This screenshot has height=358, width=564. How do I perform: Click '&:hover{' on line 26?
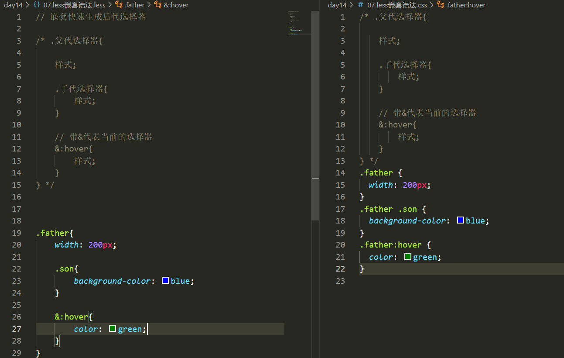tap(74, 317)
